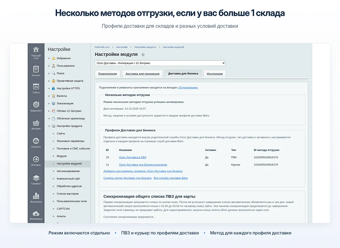This screenshot has height=248, width=340.
Task: Open the Контент sidebar section
Action: coord(36,71)
